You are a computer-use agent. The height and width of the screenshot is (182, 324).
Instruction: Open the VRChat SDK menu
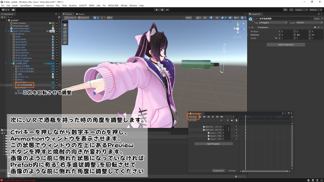[113, 6]
